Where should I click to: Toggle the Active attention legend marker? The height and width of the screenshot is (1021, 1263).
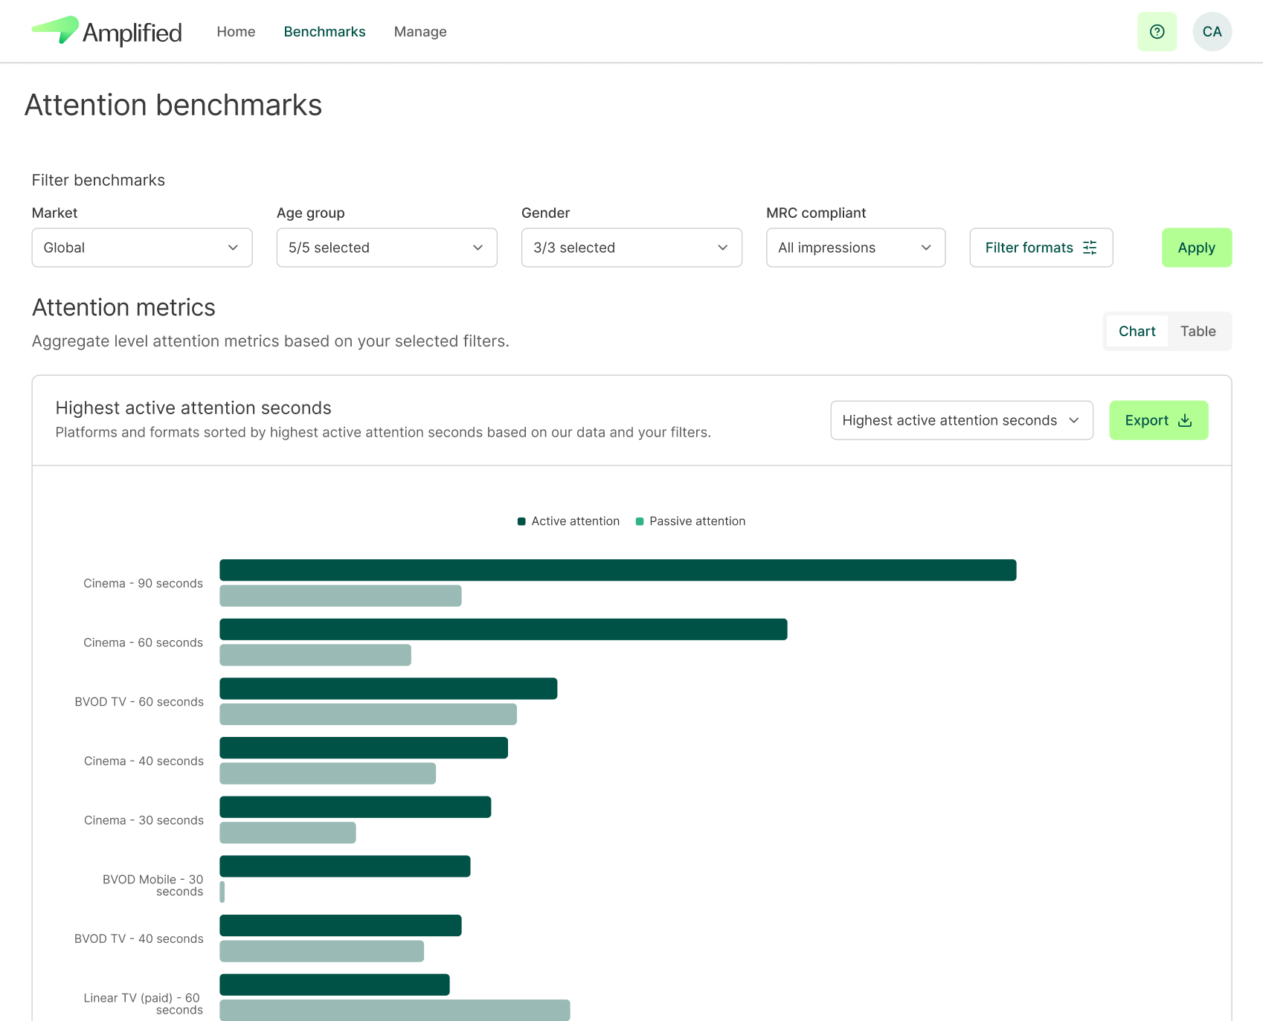point(521,521)
